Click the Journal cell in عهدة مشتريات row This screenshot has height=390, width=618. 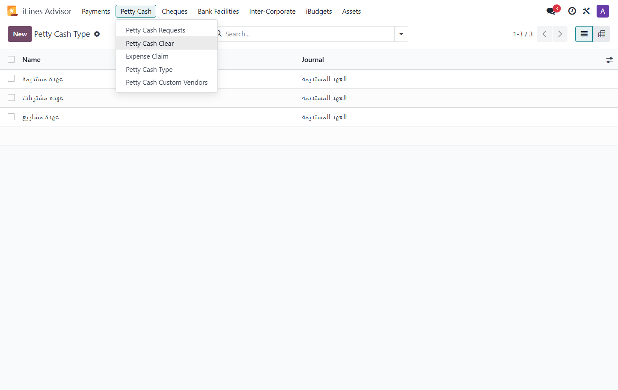pyautogui.click(x=324, y=98)
